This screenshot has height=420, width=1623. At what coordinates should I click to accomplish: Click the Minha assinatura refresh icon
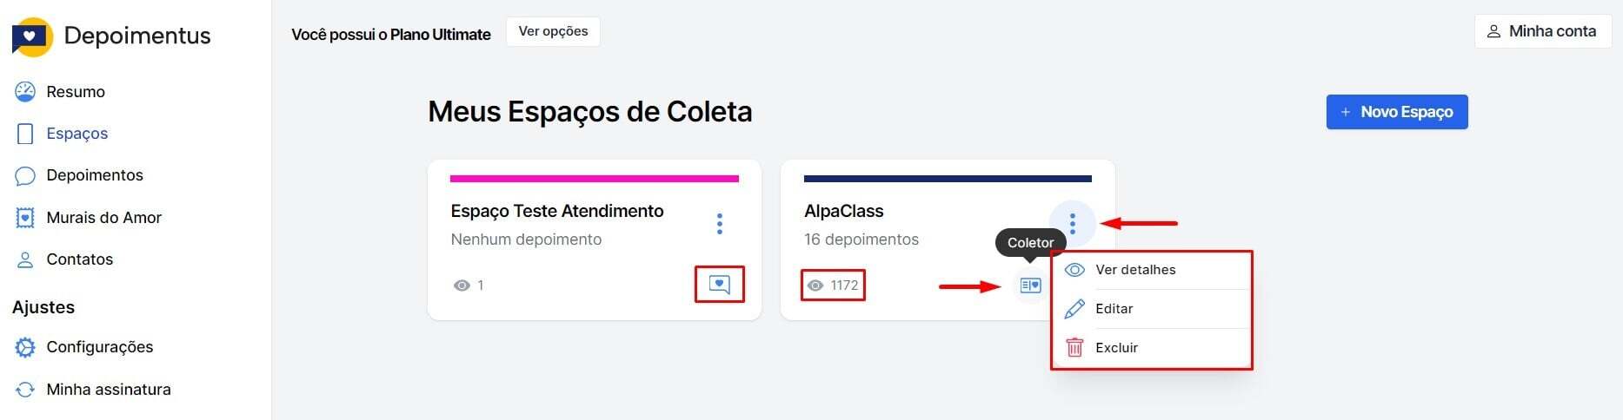click(x=25, y=390)
